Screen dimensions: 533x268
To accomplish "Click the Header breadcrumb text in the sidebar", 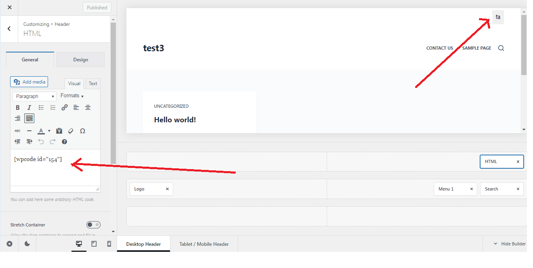I will pyautogui.click(x=62, y=24).
